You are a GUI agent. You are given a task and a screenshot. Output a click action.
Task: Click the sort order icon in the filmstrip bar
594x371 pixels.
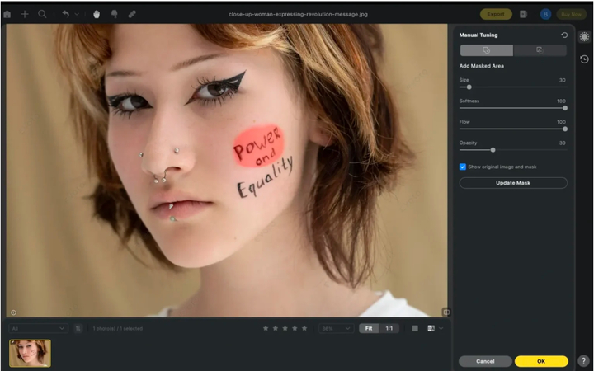78,328
